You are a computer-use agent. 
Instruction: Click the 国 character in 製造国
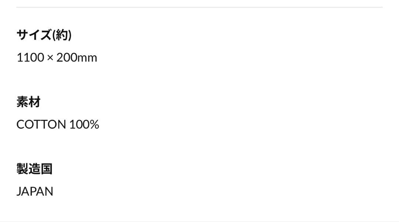click(47, 169)
